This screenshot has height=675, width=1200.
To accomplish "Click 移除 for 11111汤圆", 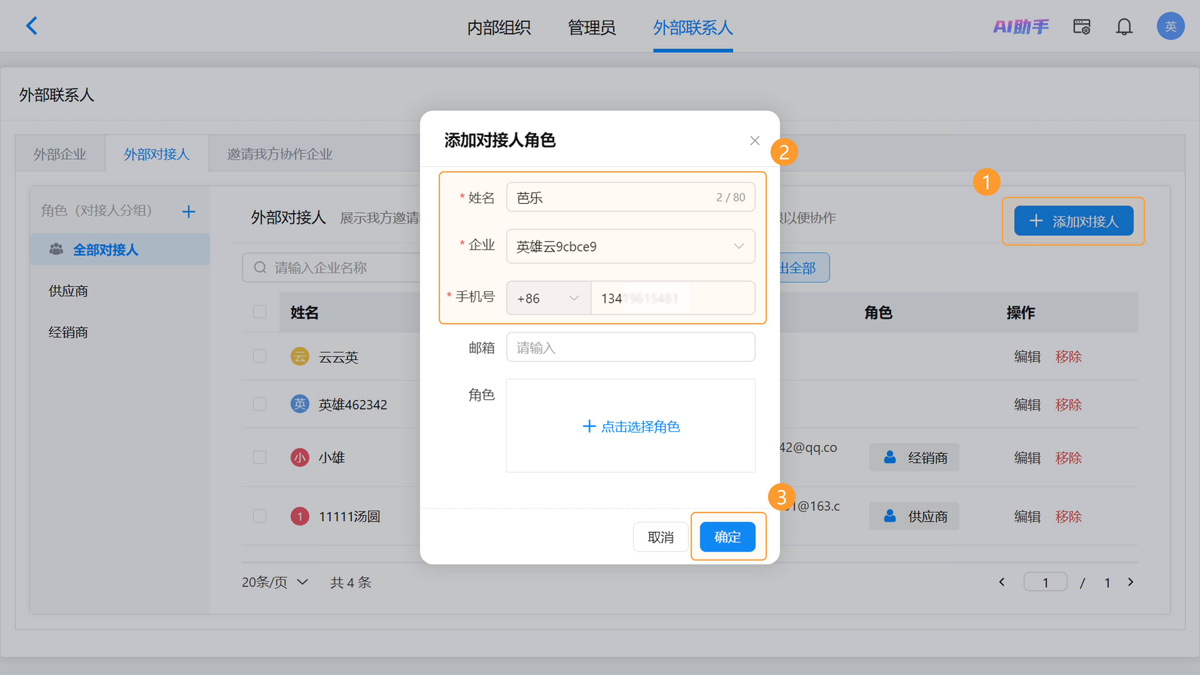I will click(x=1069, y=516).
